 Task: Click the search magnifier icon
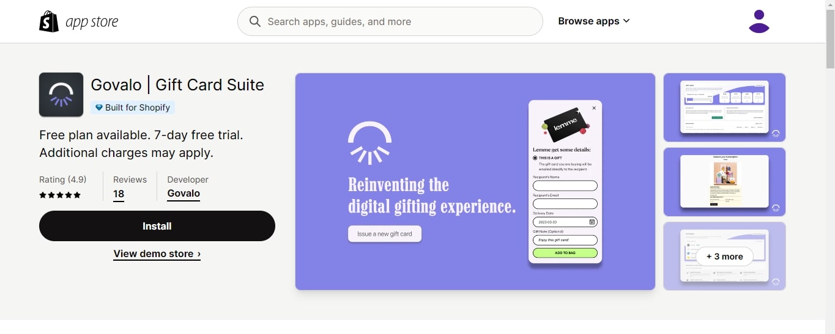255,21
